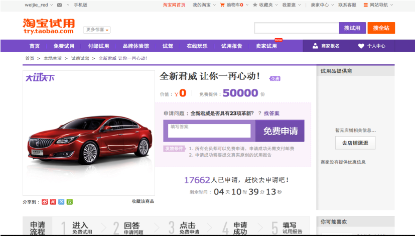Open the 卖家试用 nav tab
Image resolution: width=415 pixels, height=236 pixels.
tap(266, 46)
